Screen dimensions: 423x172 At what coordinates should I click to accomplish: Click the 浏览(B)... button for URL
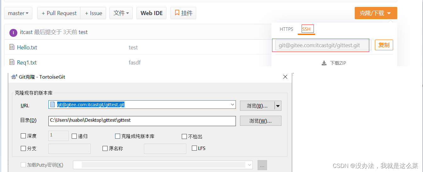pyautogui.click(x=257, y=106)
